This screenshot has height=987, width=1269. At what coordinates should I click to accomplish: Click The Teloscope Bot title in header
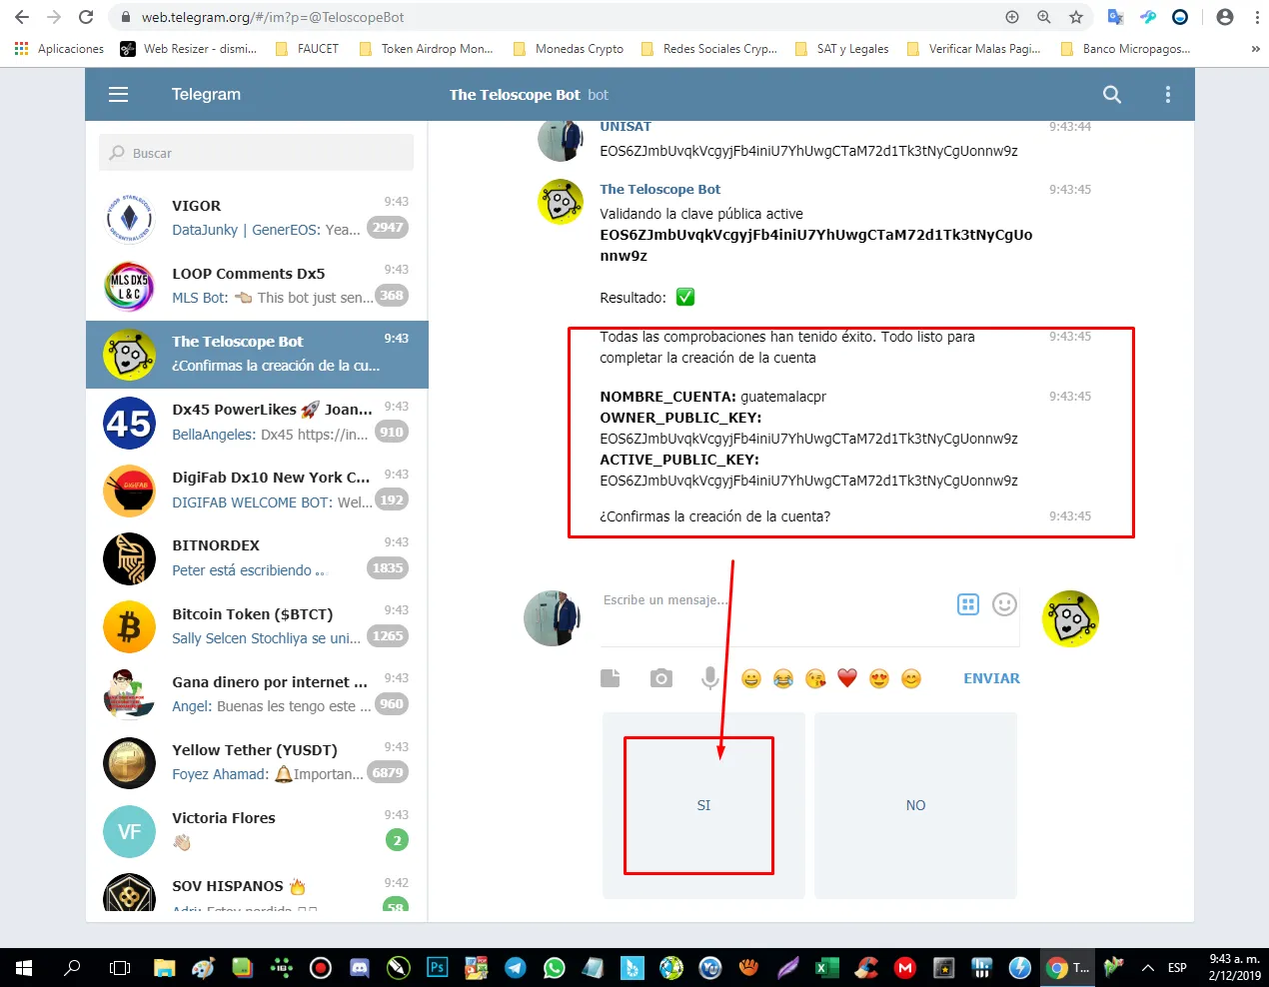point(515,95)
